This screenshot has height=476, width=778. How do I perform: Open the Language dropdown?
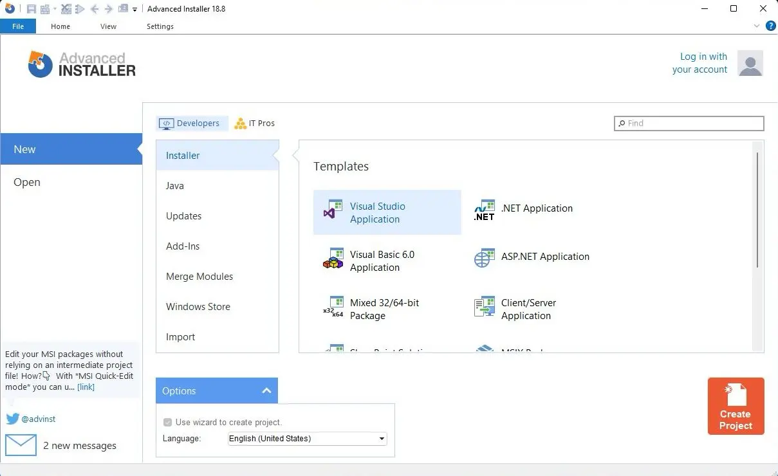click(x=308, y=439)
